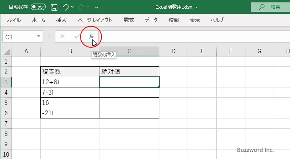Screen dimensions: 290x159
Task: Select row 4 header
Action: click(6, 92)
